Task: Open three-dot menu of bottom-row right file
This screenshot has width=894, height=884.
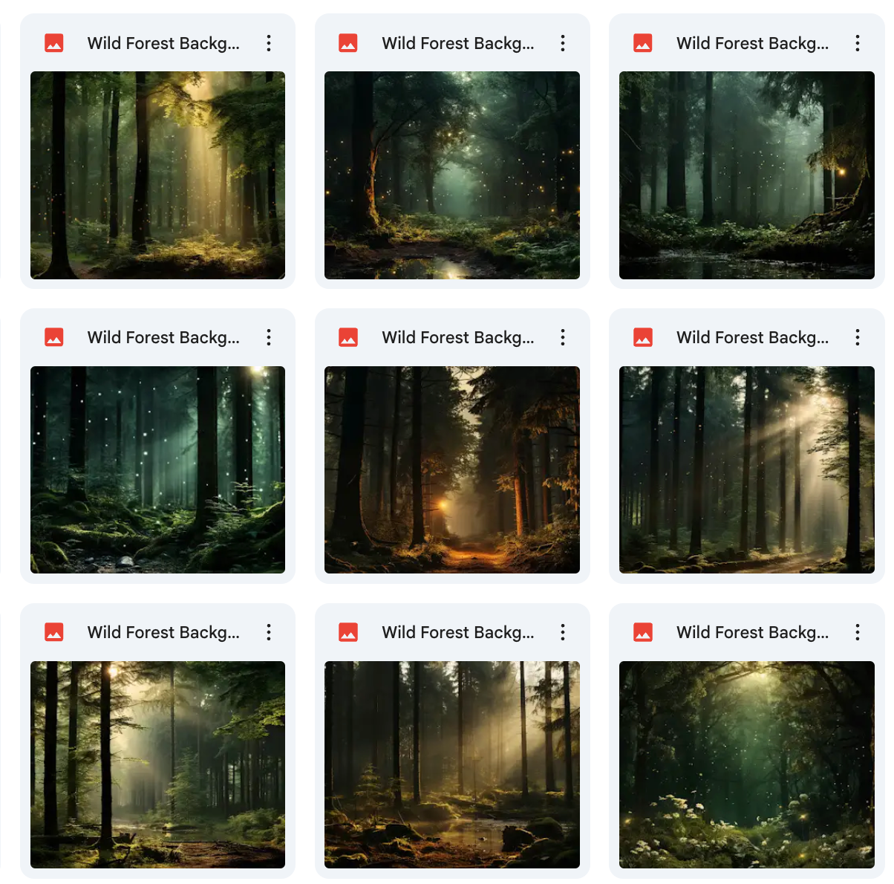Action: click(x=858, y=632)
